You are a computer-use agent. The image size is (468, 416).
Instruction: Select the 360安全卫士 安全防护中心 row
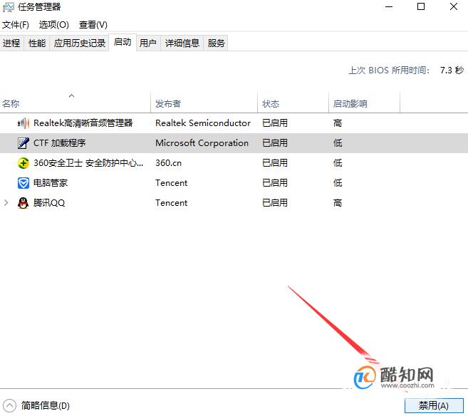(234, 163)
